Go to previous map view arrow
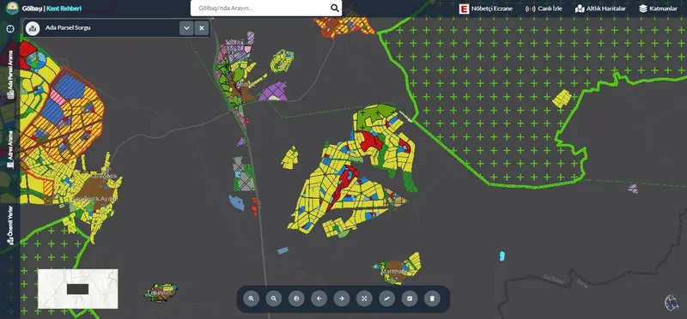The width and height of the screenshot is (687, 319). (319, 299)
